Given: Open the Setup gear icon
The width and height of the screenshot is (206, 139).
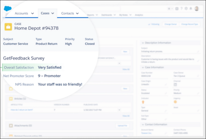Looking at the screenshot, I should (186, 9).
